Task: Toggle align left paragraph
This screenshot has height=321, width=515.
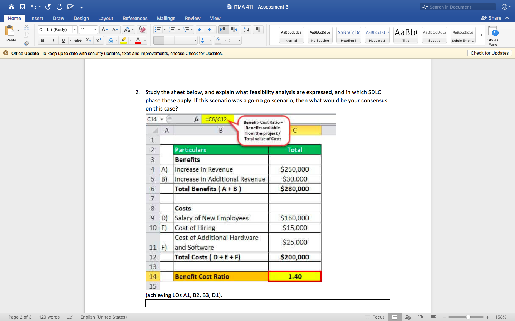Action: (x=159, y=40)
